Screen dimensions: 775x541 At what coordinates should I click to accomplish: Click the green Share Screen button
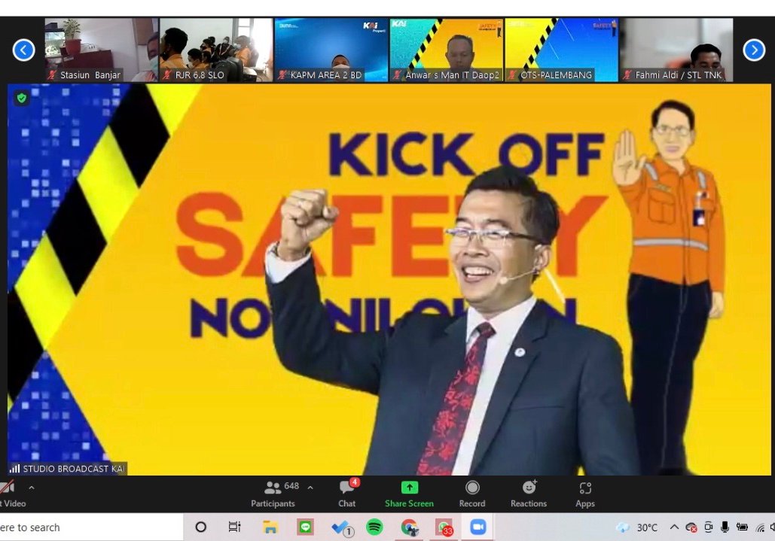coord(409,493)
